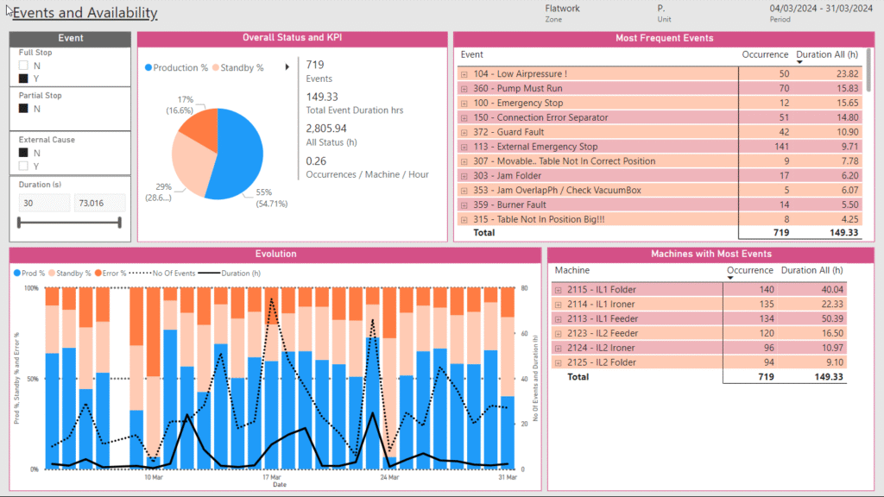Click the Prod % legend dot in Evolution chart
The width and height of the screenshot is (884, 497).
tap(18, 273)
